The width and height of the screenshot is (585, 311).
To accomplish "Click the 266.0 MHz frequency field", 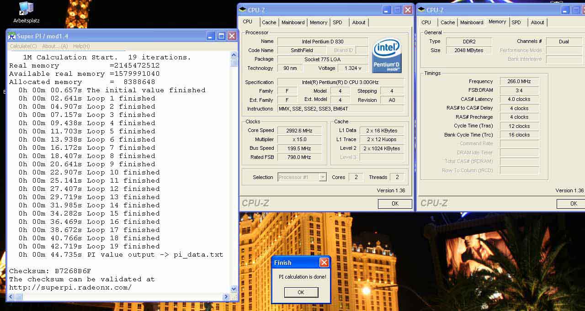I will coord(519,81).
